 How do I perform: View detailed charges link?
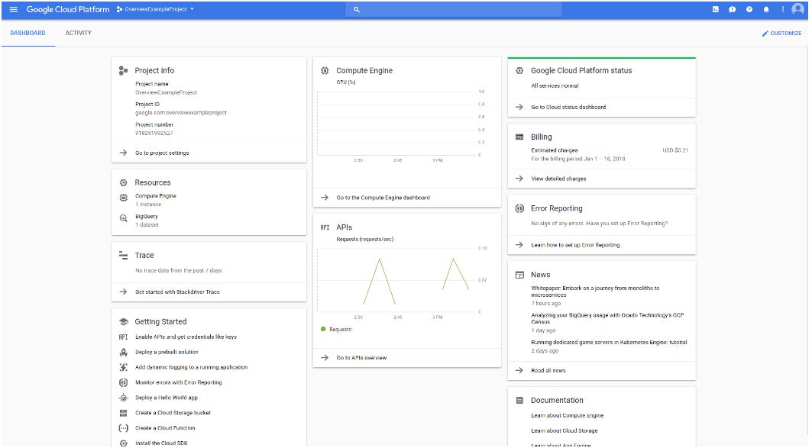[x=558, y=179]
